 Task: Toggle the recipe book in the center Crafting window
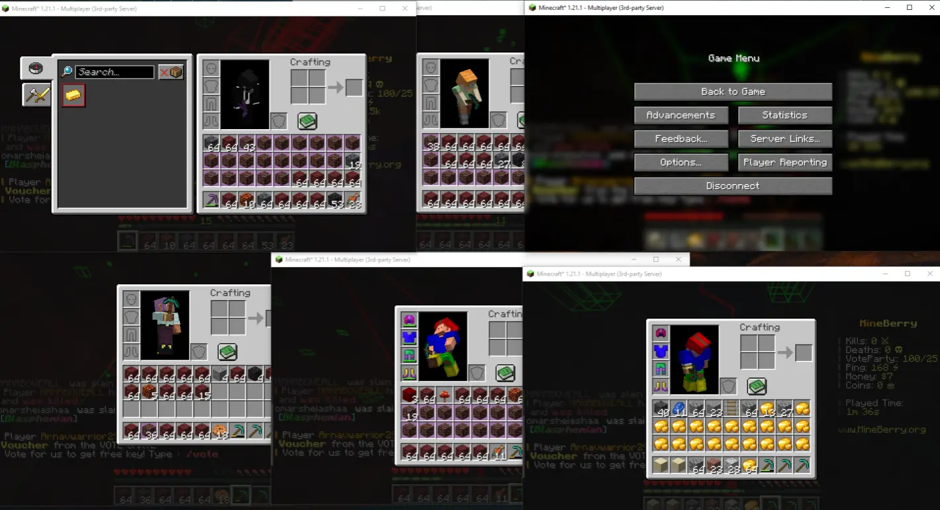tap(505, 374)
